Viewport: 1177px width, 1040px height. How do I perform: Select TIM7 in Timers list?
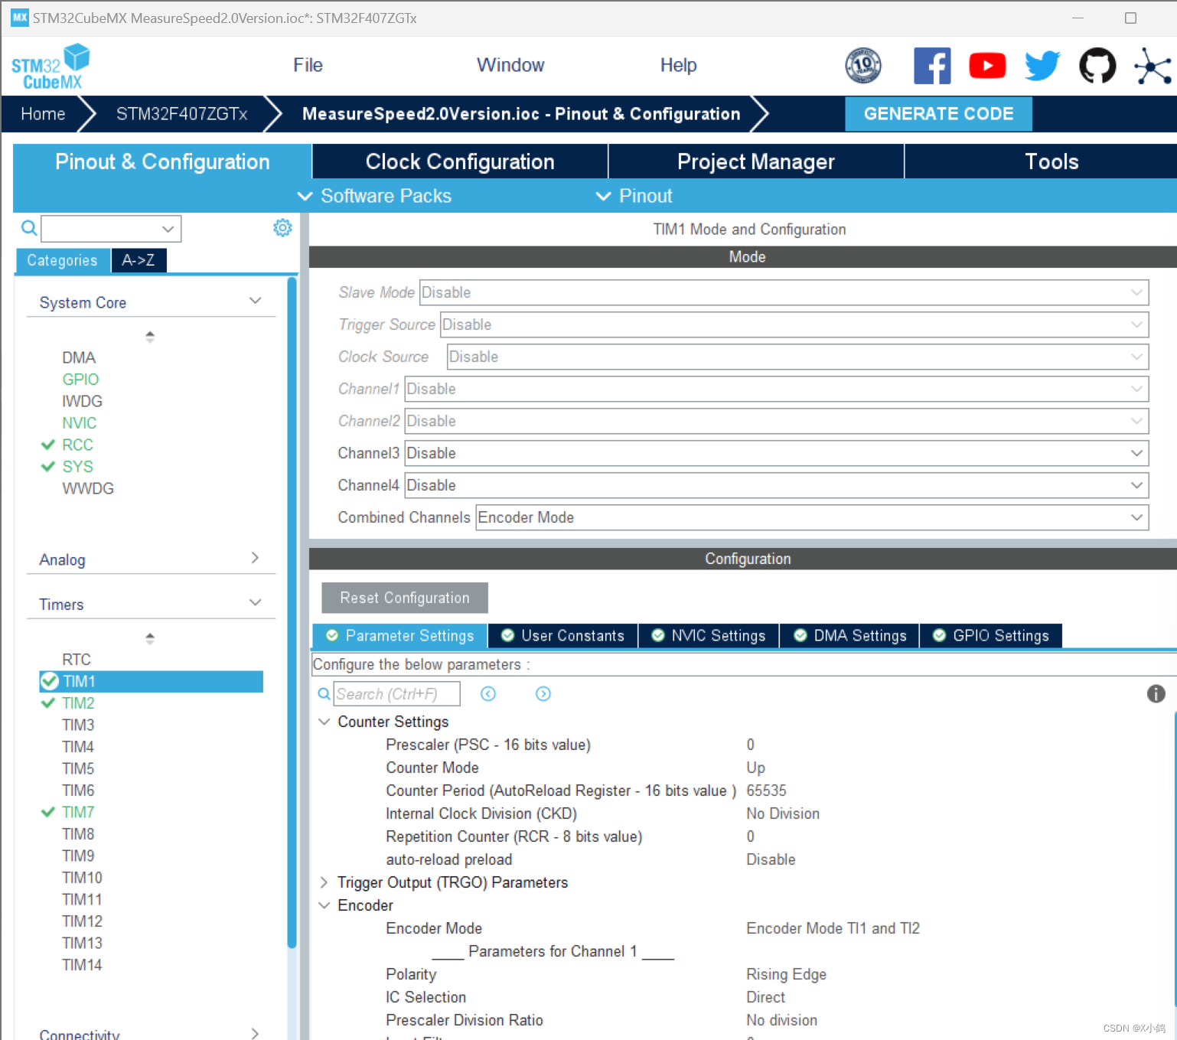point(78,812)
